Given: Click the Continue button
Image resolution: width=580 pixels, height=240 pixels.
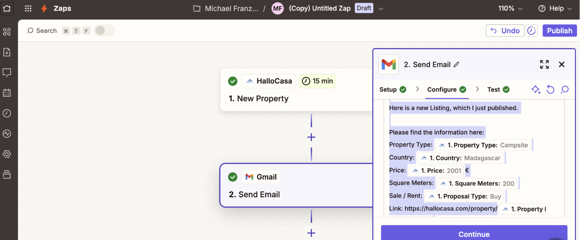Looking at the screenshot, I should pos(474,234).
